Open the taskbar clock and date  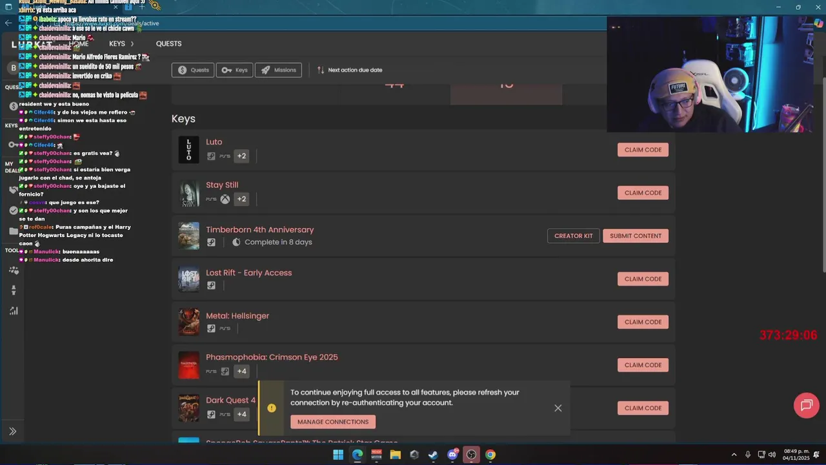796,455
